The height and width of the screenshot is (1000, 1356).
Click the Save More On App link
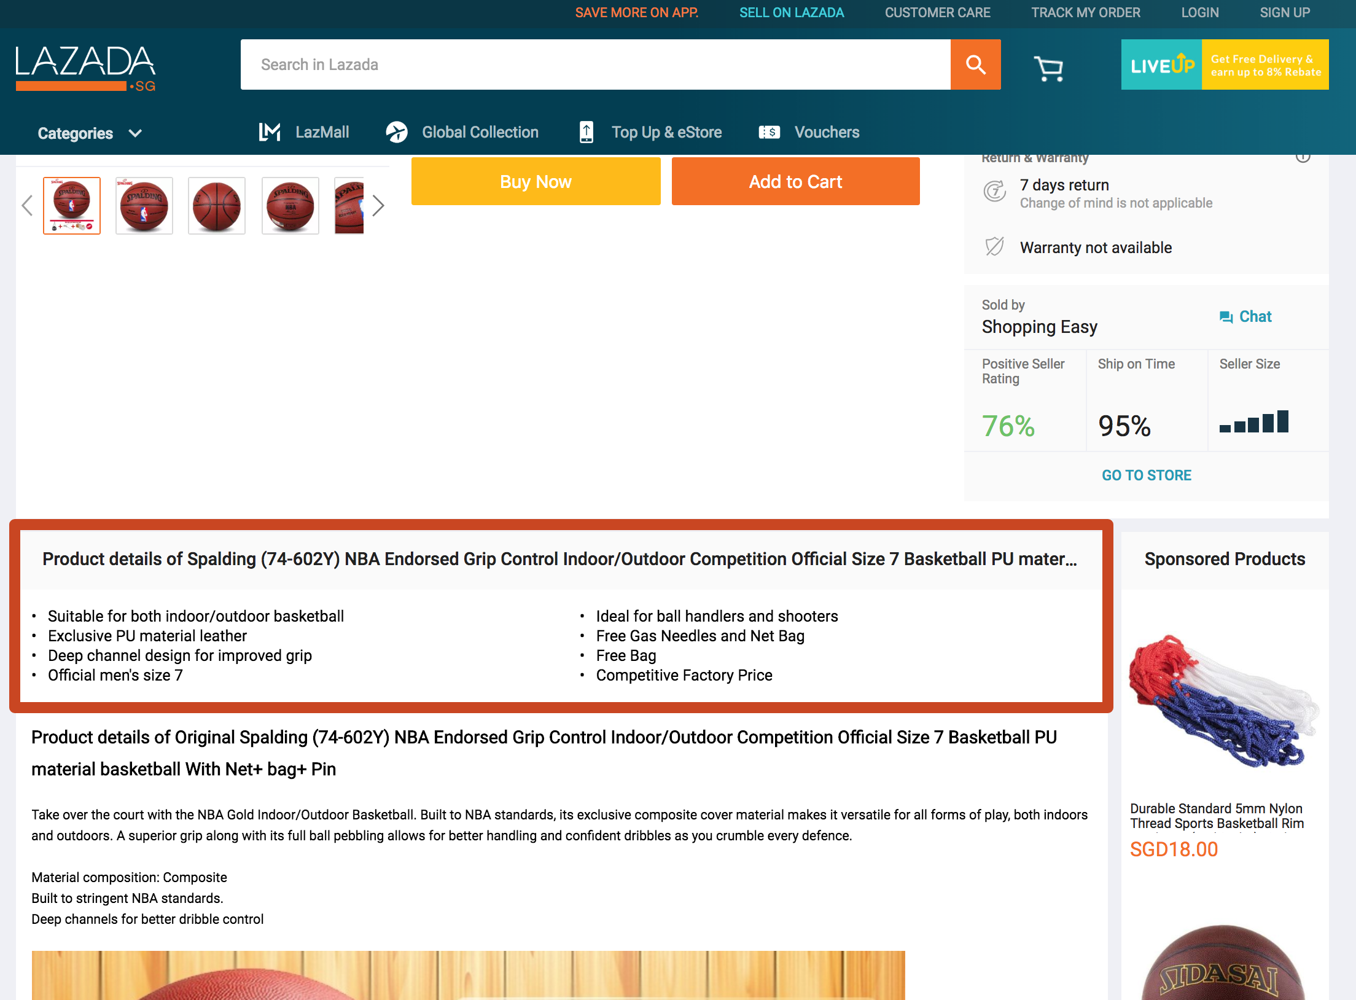point(638,13)
